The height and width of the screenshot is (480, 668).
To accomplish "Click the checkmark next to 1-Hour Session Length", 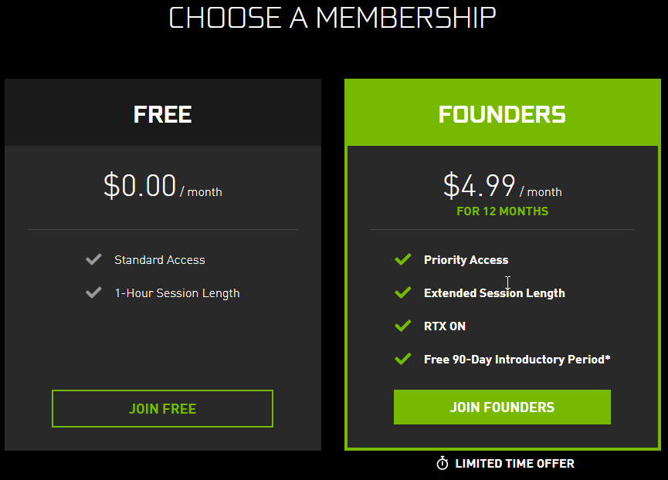I will (x=93, y=293).
